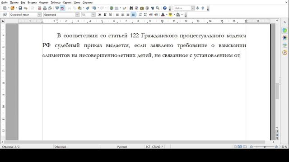Decrease paragraph indent
289x162 pixels.
151,14
